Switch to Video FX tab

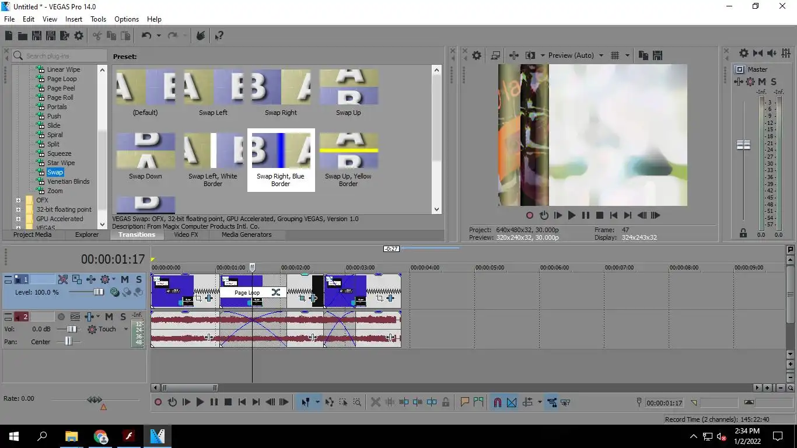[186, 235]
